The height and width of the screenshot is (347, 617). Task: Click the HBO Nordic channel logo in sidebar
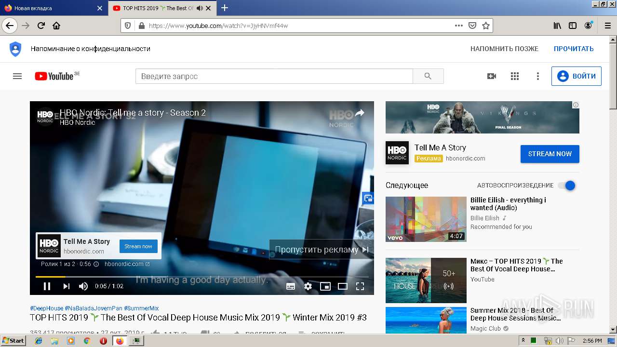click(397, 153)
